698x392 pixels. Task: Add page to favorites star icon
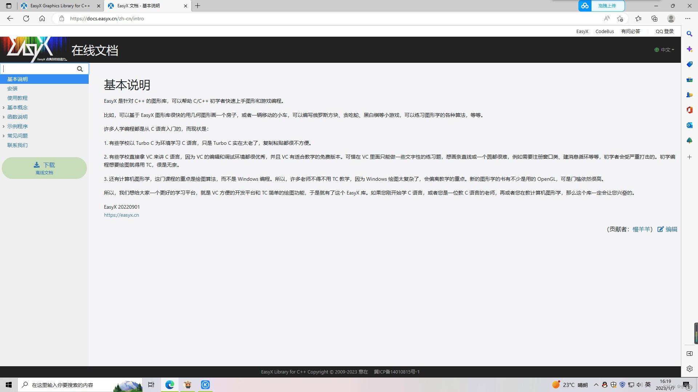tap(620, 19)
